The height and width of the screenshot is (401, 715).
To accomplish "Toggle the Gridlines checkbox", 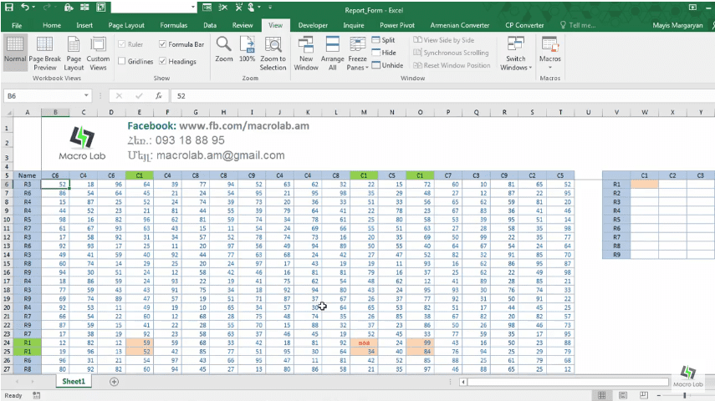I will (x=122, y=61).
